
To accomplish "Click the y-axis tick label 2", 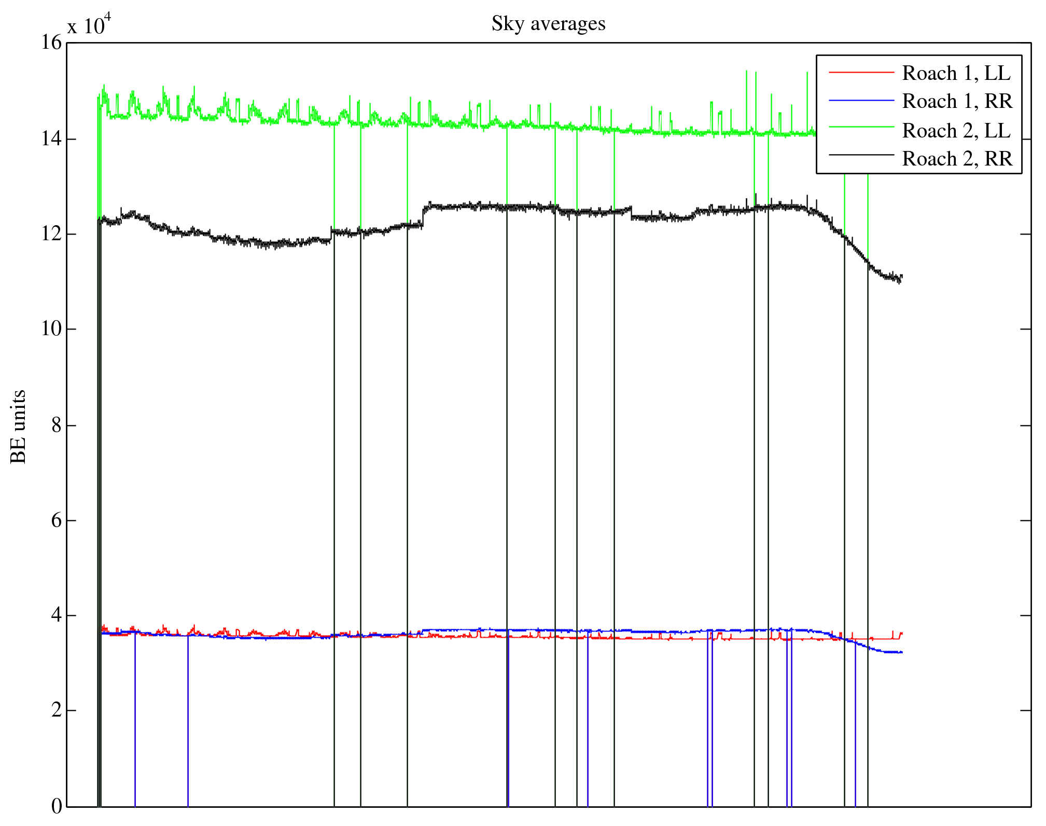I will 56,710.
